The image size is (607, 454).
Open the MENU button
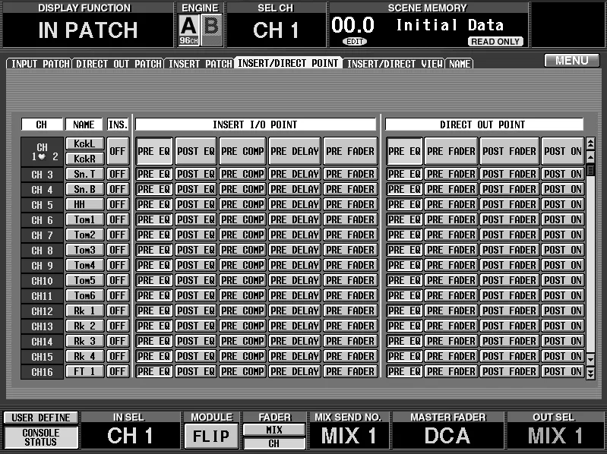point(572,60)
